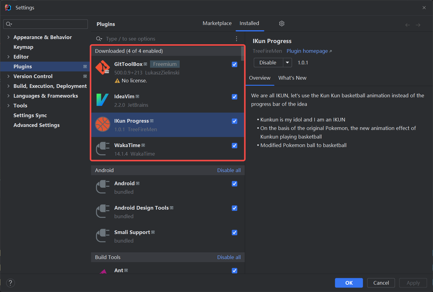Expand the Editor settings node
Viewport: 433px width, 292px height.
click(8, 57)
